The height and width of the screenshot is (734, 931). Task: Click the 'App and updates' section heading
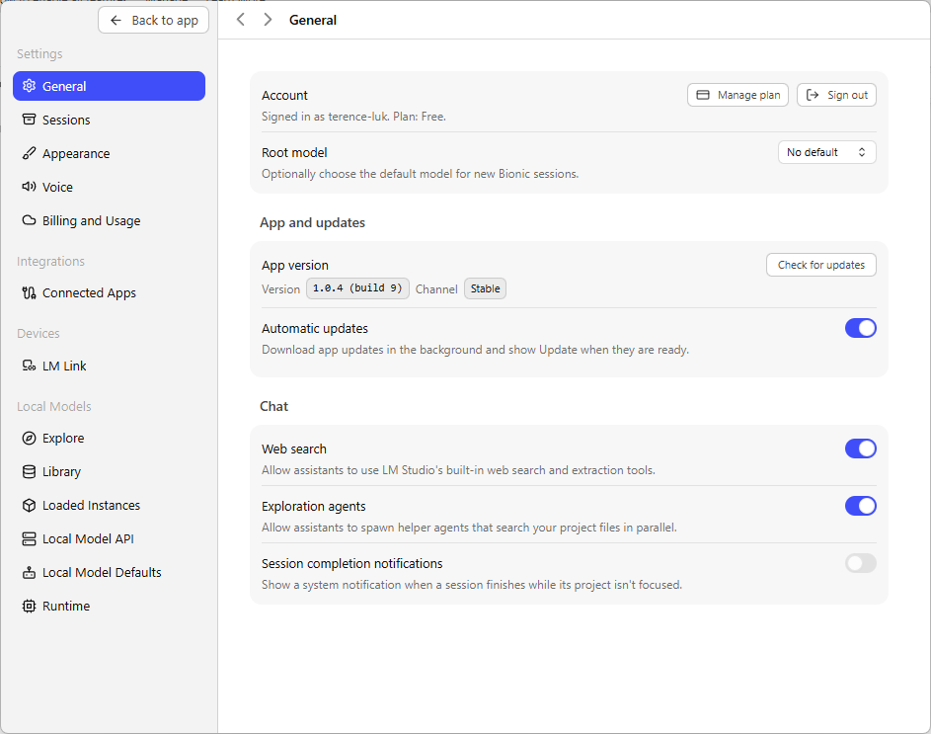click(312, 223)
